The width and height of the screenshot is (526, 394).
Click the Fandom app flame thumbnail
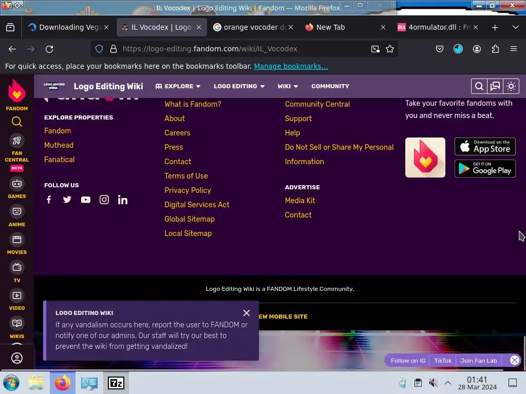(425, 157)
